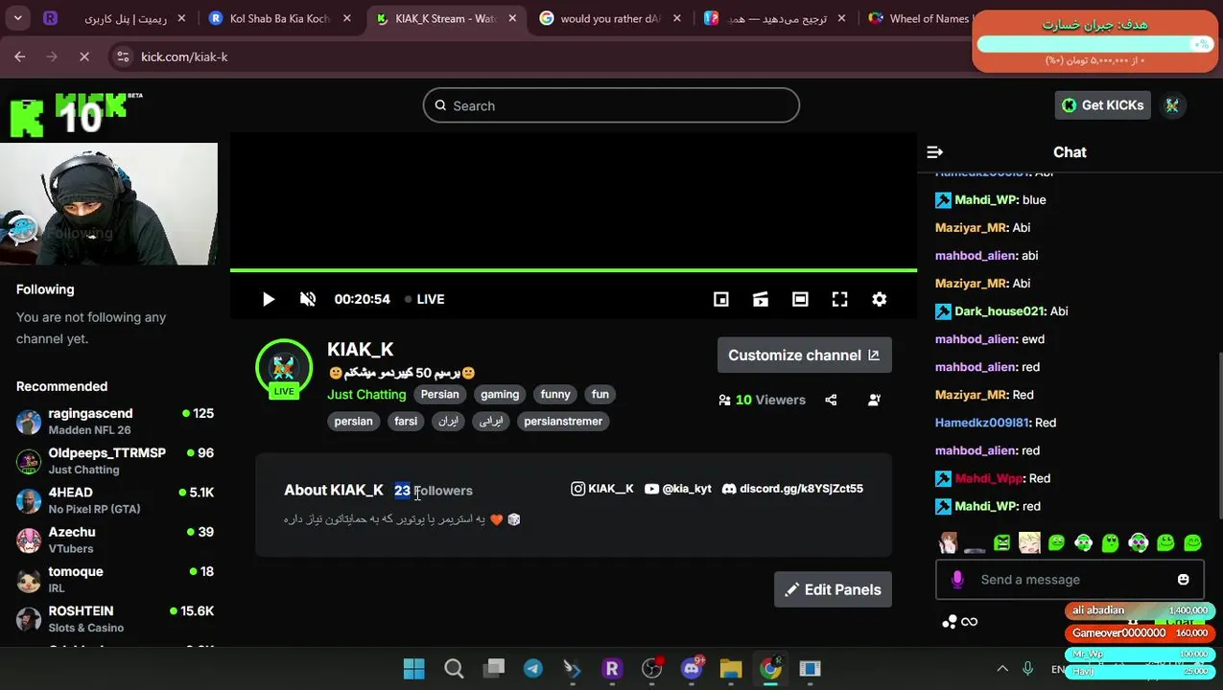Open the user avatar menu top right

point(1172,105)
